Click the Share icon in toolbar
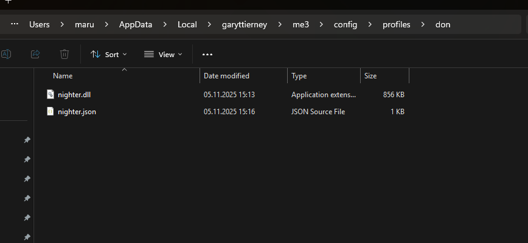This screenshot has height=243, width=528. click(35, 54)
